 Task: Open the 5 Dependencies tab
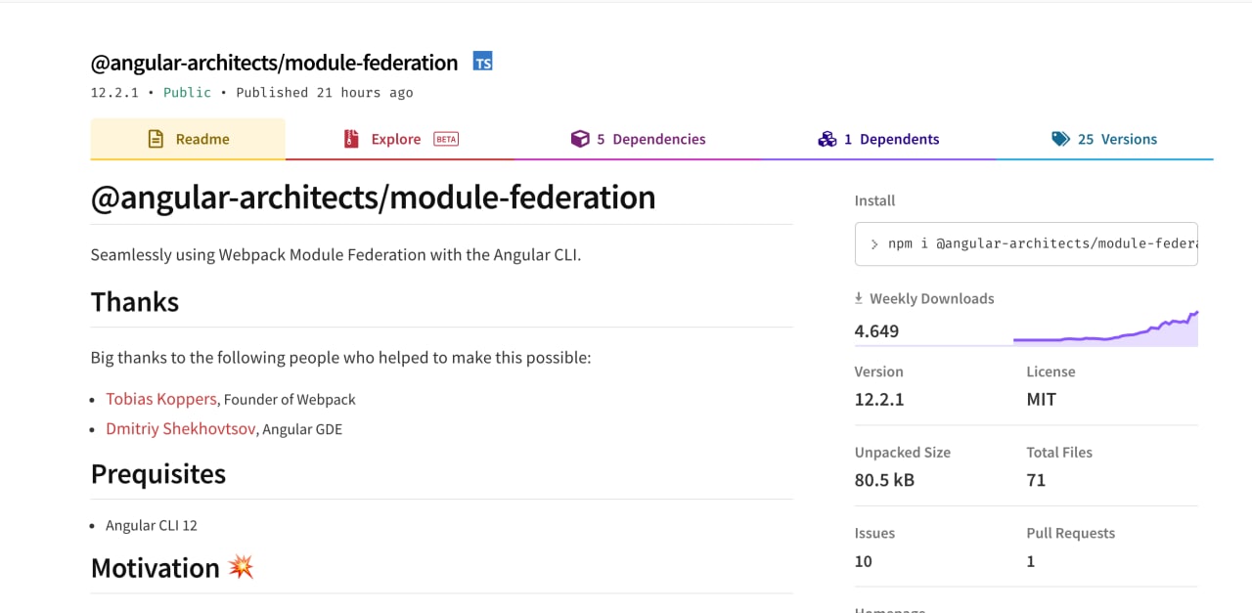[638, 139]
